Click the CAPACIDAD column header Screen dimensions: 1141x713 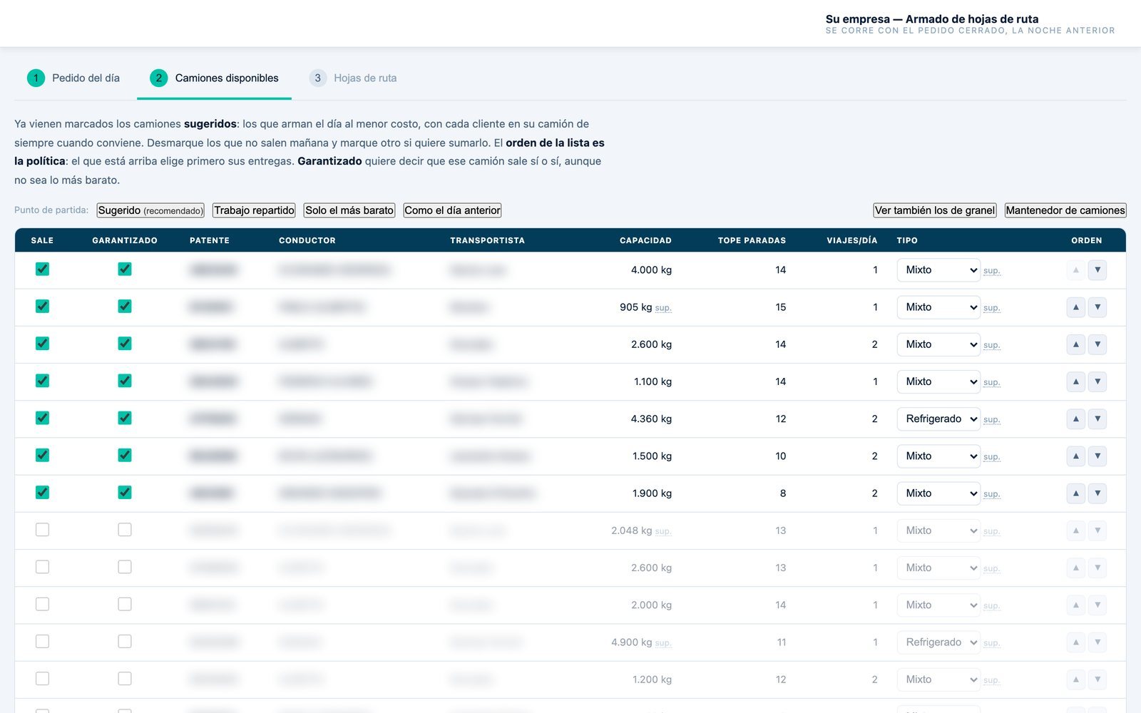coord(645,240)
